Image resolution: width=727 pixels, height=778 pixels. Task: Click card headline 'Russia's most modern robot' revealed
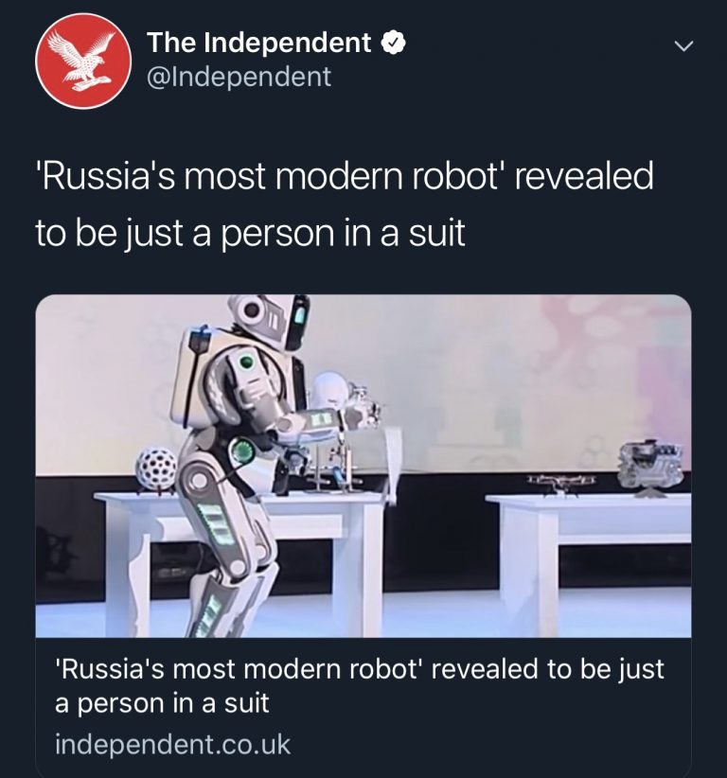pos(360,669)
